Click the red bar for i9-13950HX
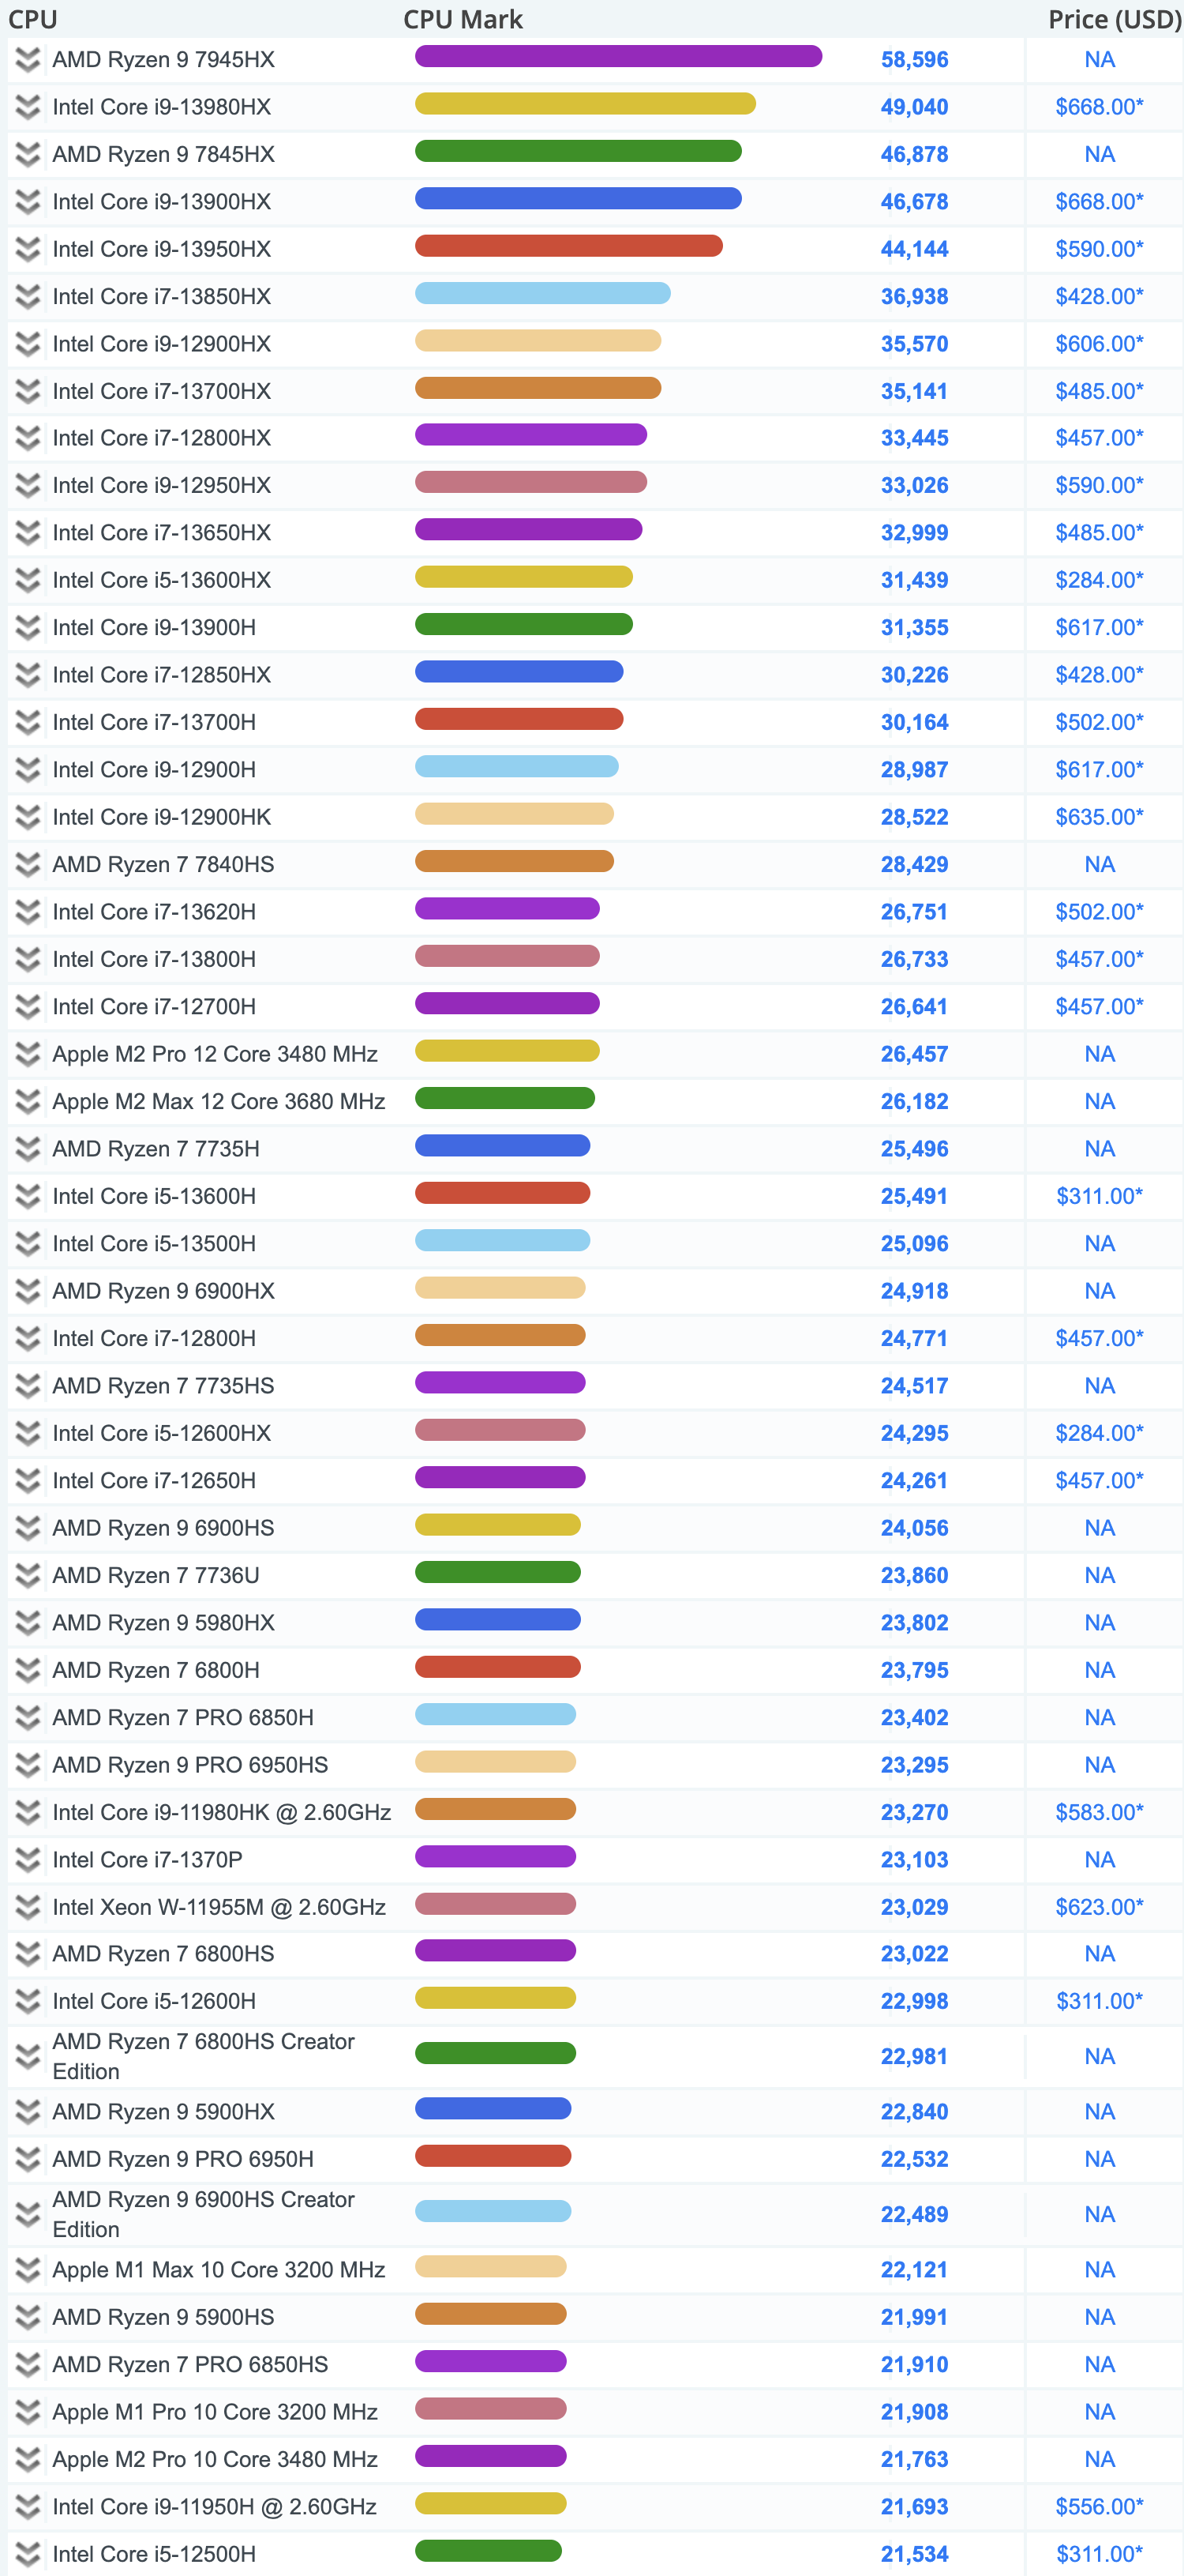1184x2576 pixels. [x=568, y=246]
